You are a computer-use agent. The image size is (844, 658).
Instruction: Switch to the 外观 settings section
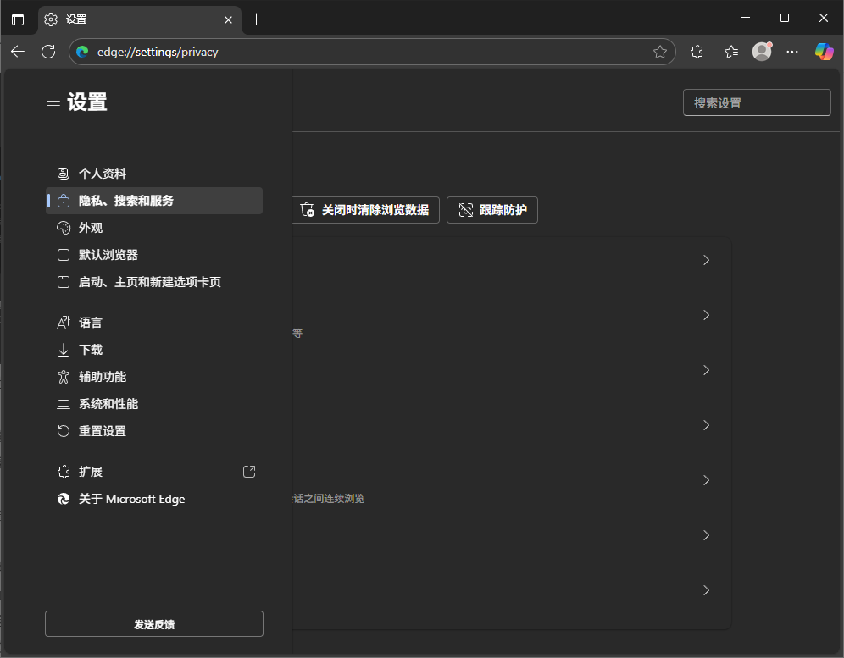pyautogui.click(x=93, y=228)
